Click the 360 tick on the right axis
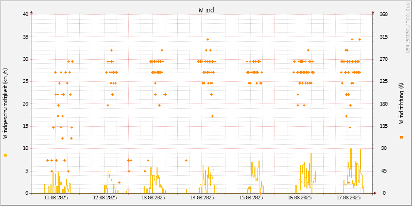This screenshot has width=412, height=206. coord(384,14)
